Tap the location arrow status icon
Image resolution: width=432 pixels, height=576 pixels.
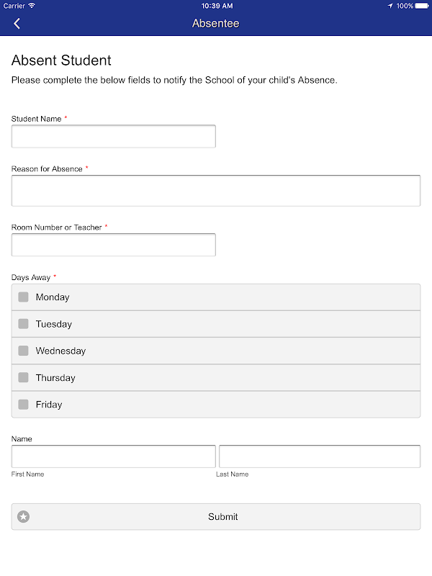tap(390, 6)
